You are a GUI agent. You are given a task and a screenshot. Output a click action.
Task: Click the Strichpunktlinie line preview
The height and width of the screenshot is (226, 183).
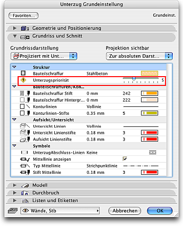point(141,166)
